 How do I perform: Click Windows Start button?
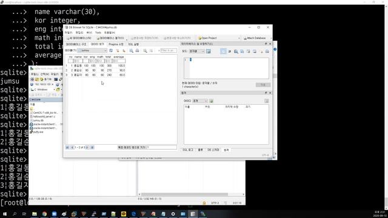pyautogui.click(x=4, y=214)
